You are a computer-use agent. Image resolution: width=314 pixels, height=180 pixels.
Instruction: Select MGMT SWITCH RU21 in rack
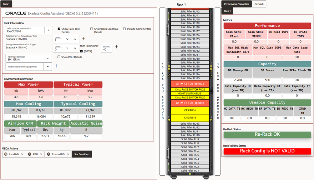pyautogui.click(x=190, y=94)
